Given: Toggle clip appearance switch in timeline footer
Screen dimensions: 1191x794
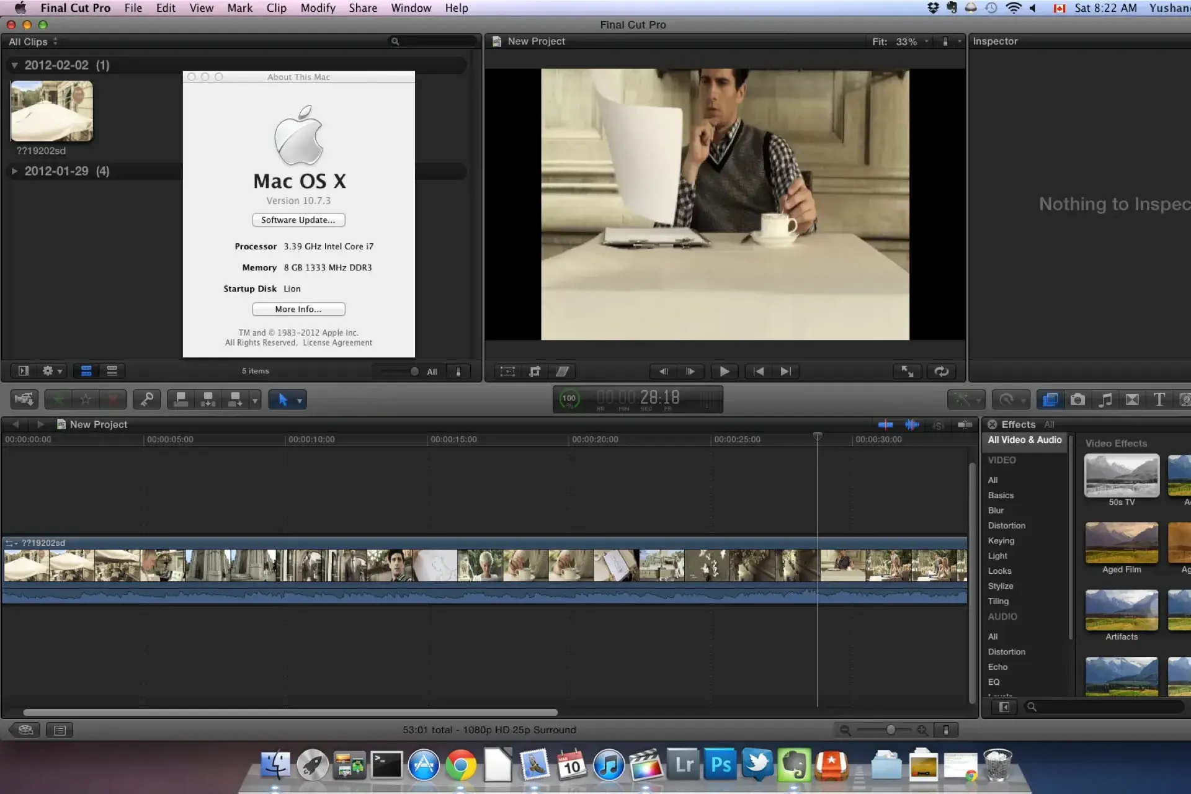Looking at the screenshot, I should [946, 730].
